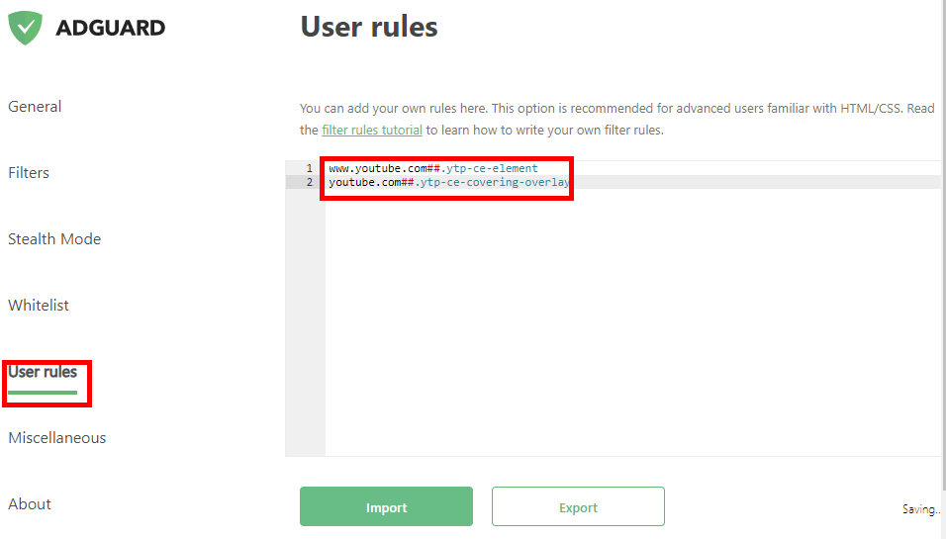Go to the Filters section
The width and height of the screenshot is (946, 539).
(29, 173)
